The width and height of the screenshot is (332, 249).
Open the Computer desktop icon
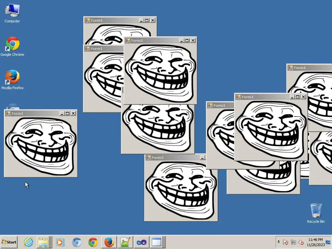click(12, 14)
